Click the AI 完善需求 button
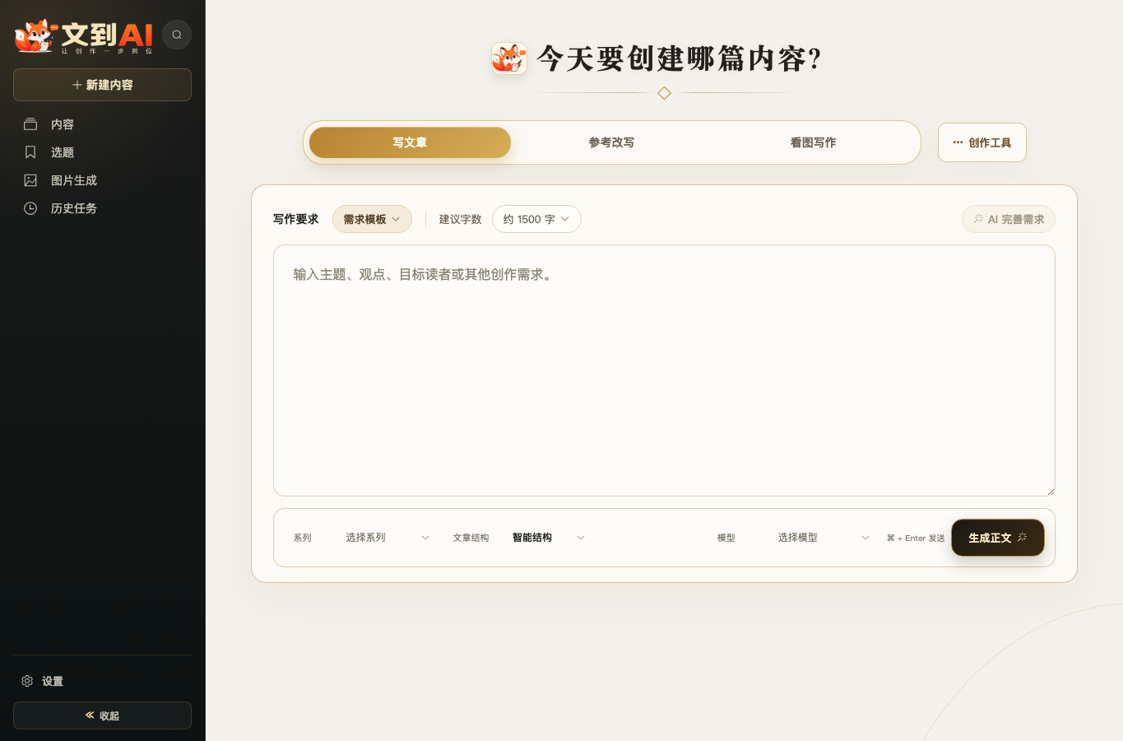 (x=1009, y=219)
